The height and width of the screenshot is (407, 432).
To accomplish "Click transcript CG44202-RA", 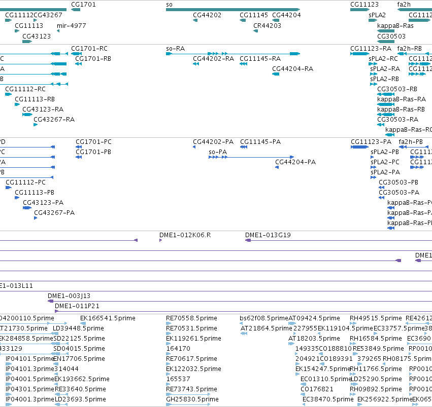I will pos(214,59).
